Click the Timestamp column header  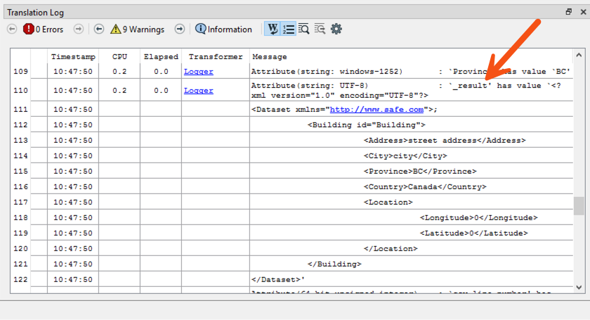[x=73, y=56]
